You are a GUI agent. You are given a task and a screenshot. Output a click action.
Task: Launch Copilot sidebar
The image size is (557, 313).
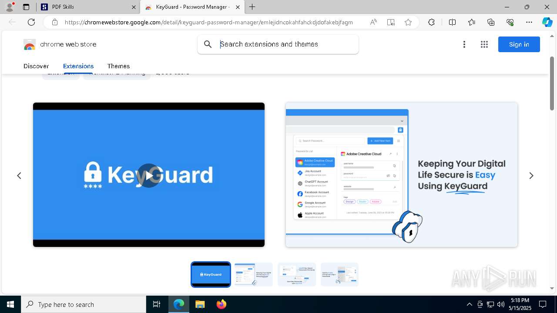point(547,22)
